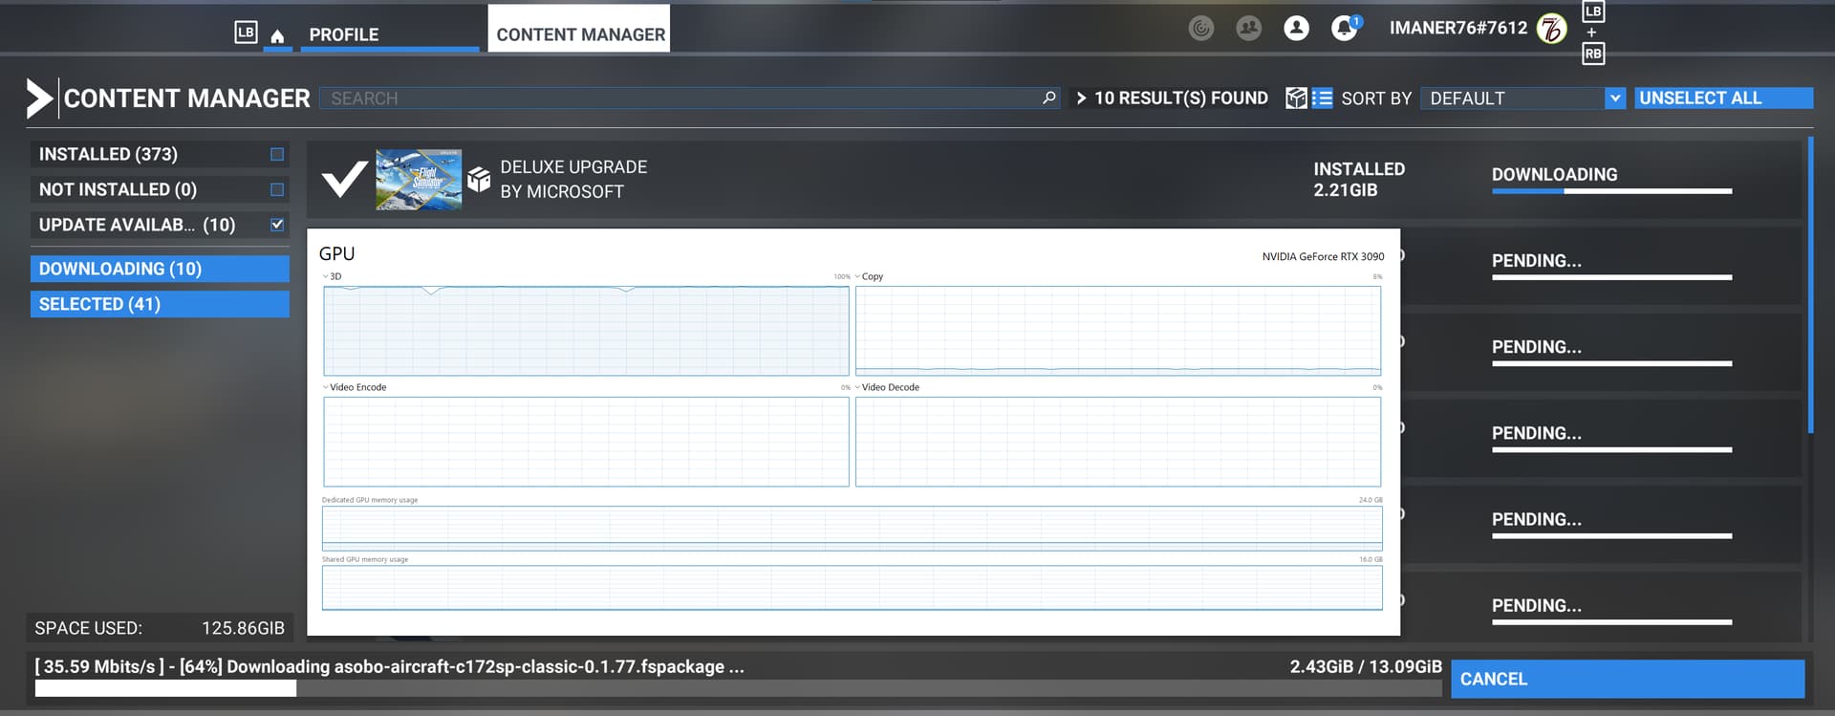Expand the 10 Result(s) Found arrow

tap(1081, 98)
